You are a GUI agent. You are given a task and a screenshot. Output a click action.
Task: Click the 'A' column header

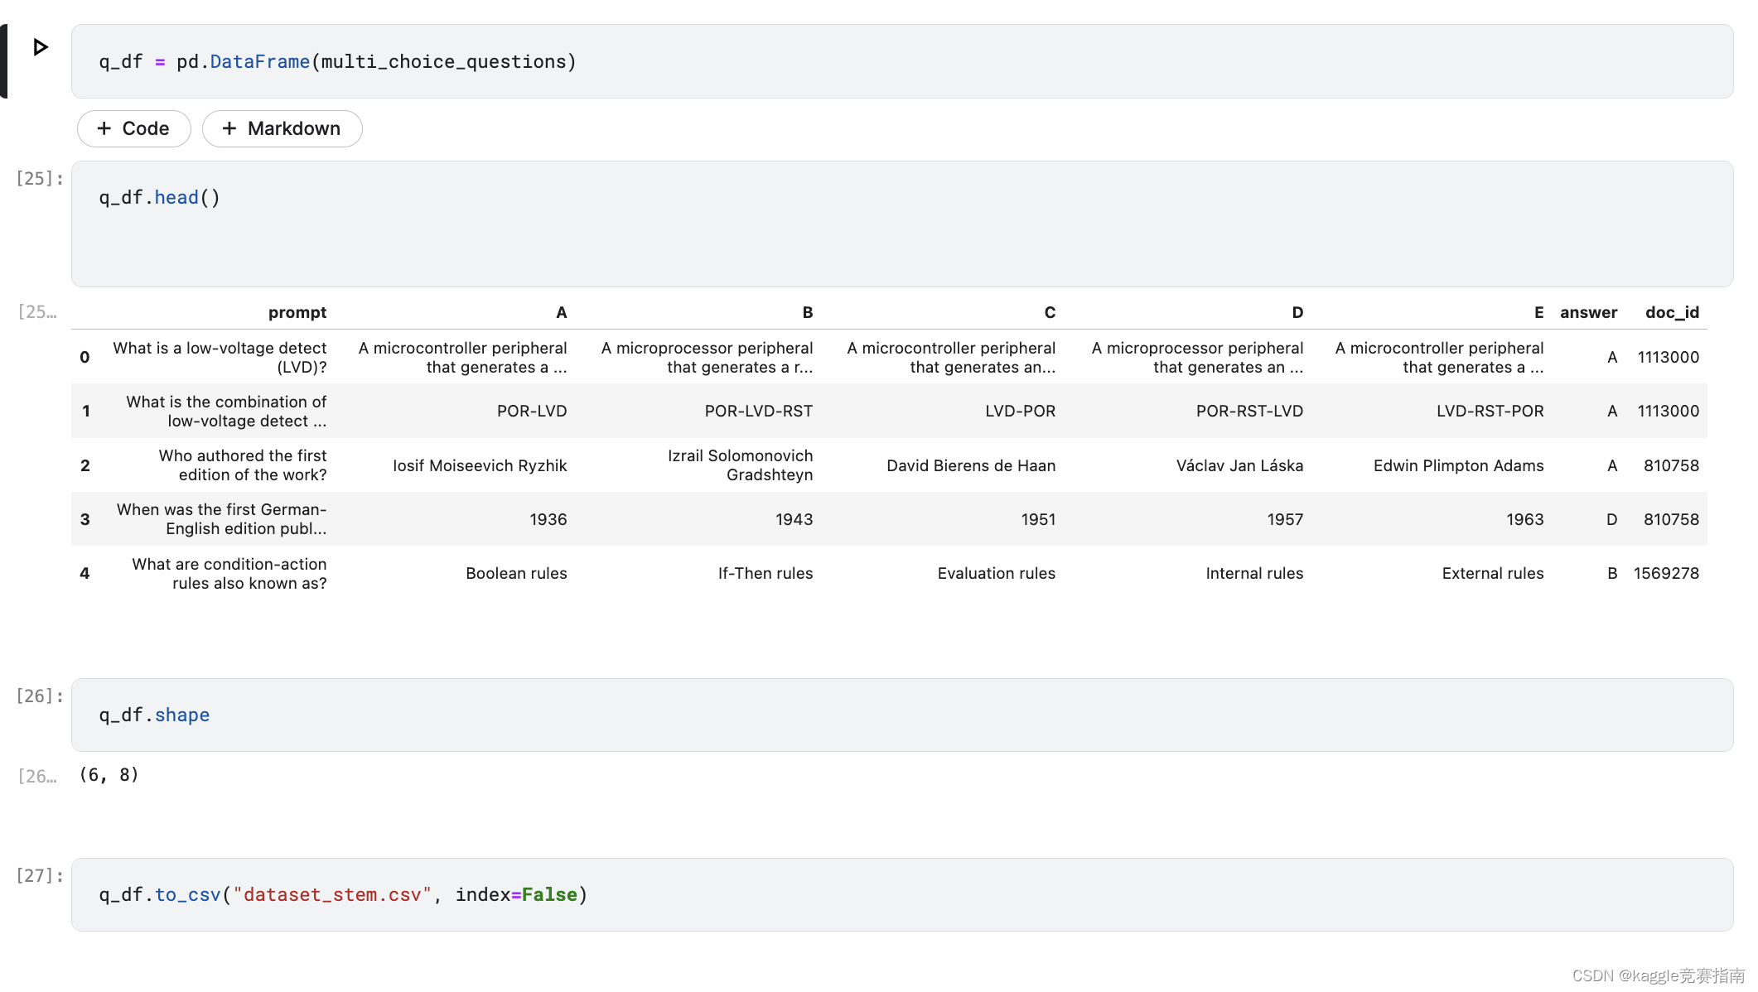562,312
